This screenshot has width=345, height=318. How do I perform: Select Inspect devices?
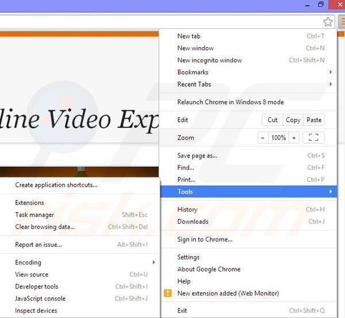pos(79,311)
